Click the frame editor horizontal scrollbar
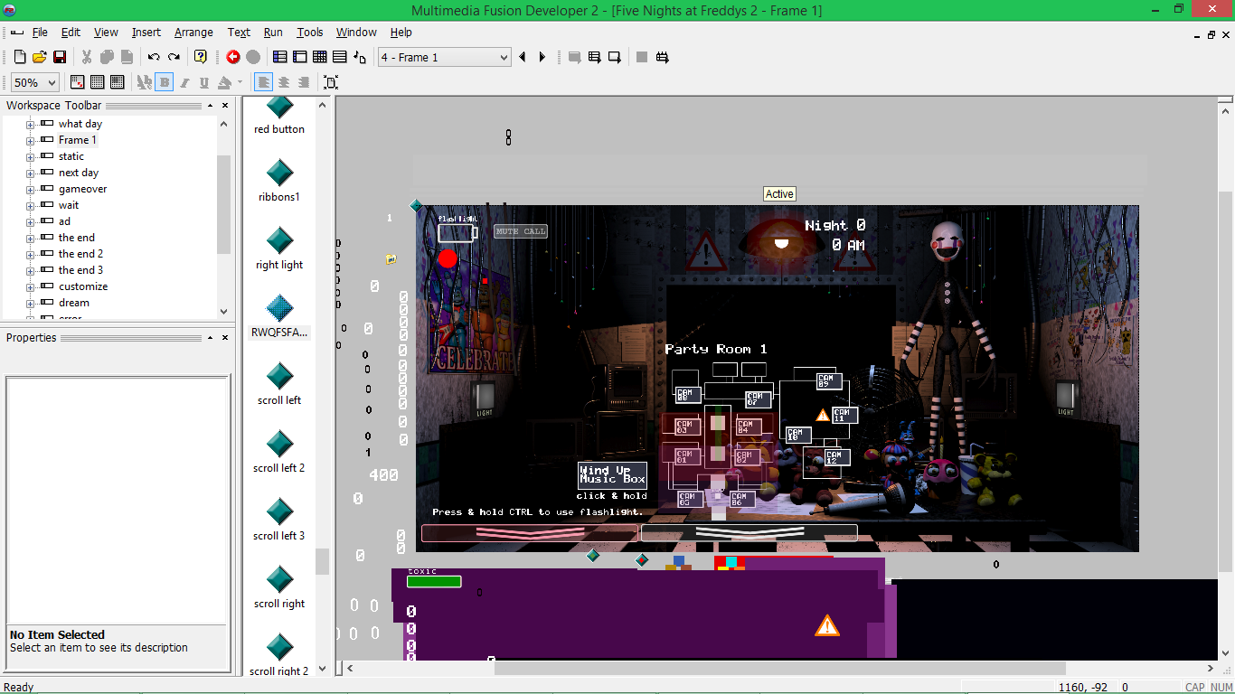 [778, 669]
